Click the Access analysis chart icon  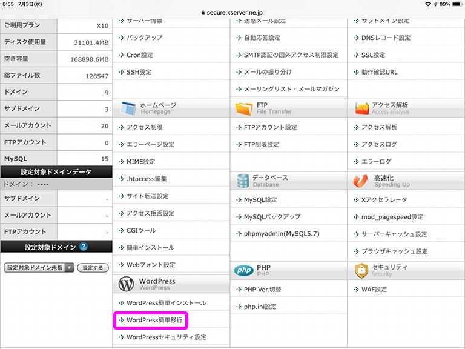(362, 108)
